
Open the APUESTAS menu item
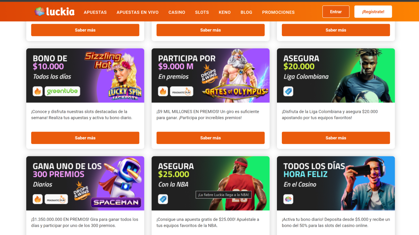pos(95,12)
